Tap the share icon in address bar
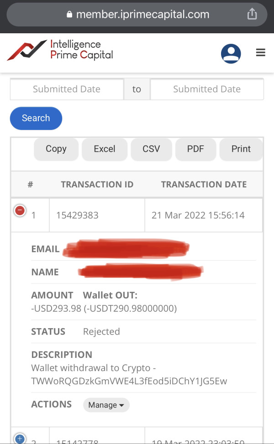The width and height of the screenshot is (274, 444). [x=252, y=14]
